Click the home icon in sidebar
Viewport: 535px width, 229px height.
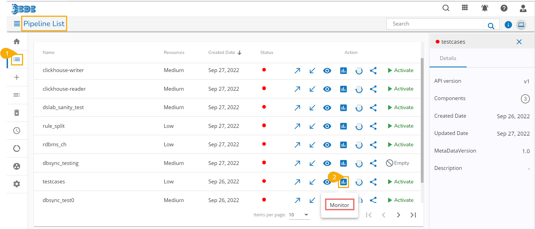point(17,42)
